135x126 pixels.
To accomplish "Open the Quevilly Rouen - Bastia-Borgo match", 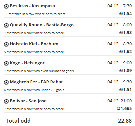I will click(x=42, y=25).
